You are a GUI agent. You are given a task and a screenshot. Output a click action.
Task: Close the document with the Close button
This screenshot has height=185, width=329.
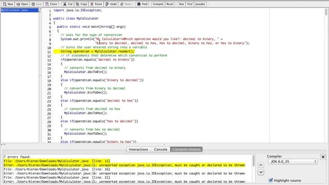pos(51,4)
